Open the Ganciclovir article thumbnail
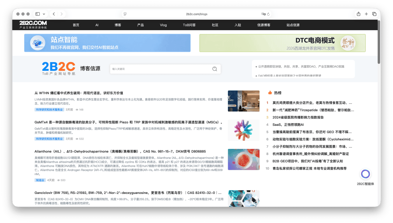 pyautogui.click(x=243, y=198)
